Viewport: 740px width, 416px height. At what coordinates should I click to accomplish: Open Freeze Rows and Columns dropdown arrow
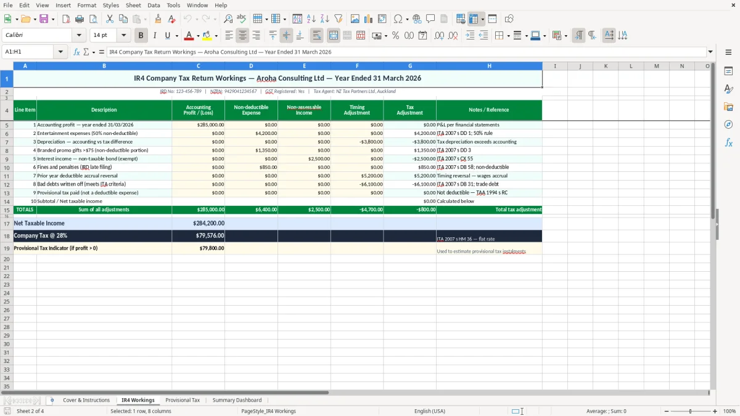pyautogui.click(x=482, y=19)
